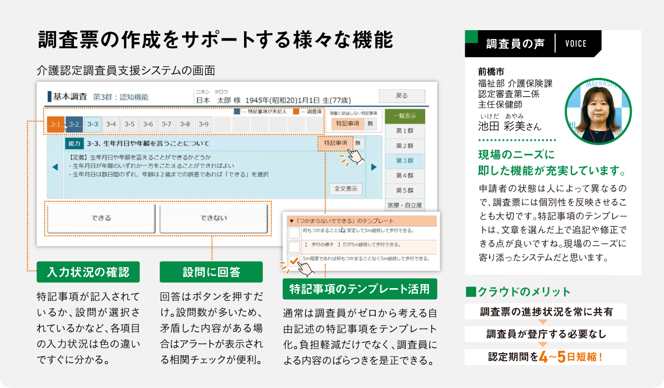Select 第4群 in the group sidebar
The height and width of the screenshot is (388, 664).
[405, 176]
